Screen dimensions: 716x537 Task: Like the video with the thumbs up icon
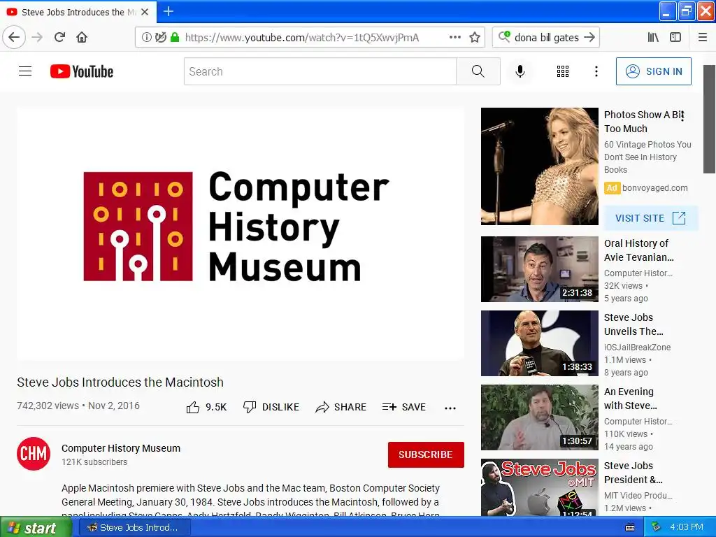(193, 407)
